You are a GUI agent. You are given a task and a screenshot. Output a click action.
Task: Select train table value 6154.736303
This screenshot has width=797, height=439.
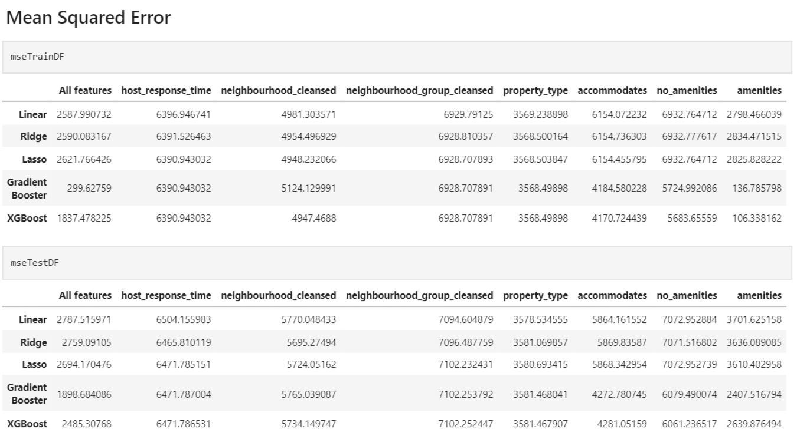pyautogui.click(x=619, y=137)
